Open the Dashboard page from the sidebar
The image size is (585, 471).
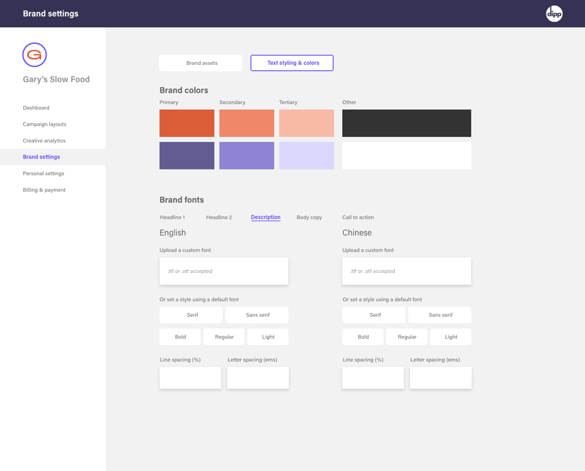pyautogui.click(x=36, y=108)
